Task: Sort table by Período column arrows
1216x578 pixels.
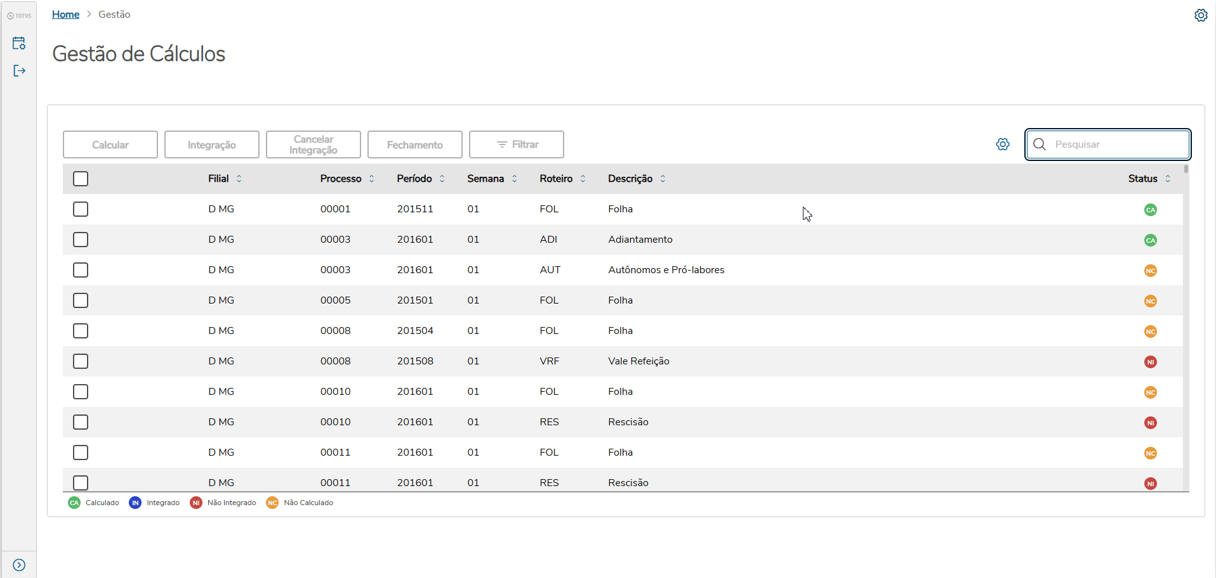Action: coord(442,179)
